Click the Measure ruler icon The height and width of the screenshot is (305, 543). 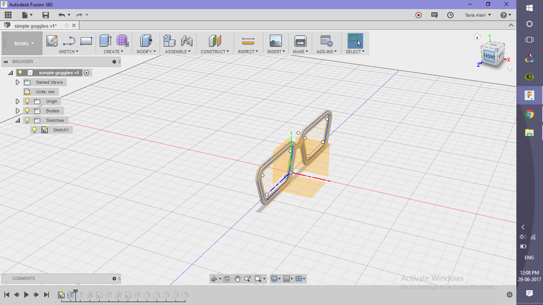click(248, 41)
